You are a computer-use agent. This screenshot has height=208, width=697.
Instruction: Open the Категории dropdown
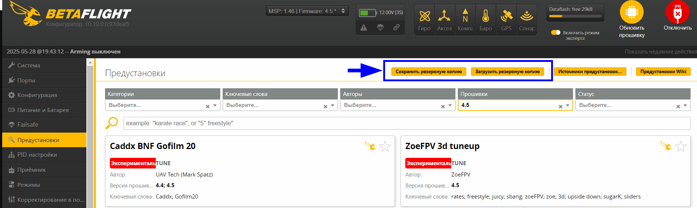click(x=162, y=105)
